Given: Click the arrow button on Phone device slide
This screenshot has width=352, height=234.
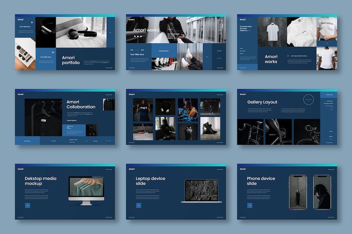Looking at the screenshot, I should pos(250,205).
